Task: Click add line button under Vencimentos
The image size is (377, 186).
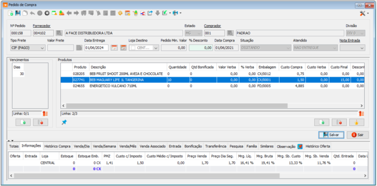Action: pos(23,122)
